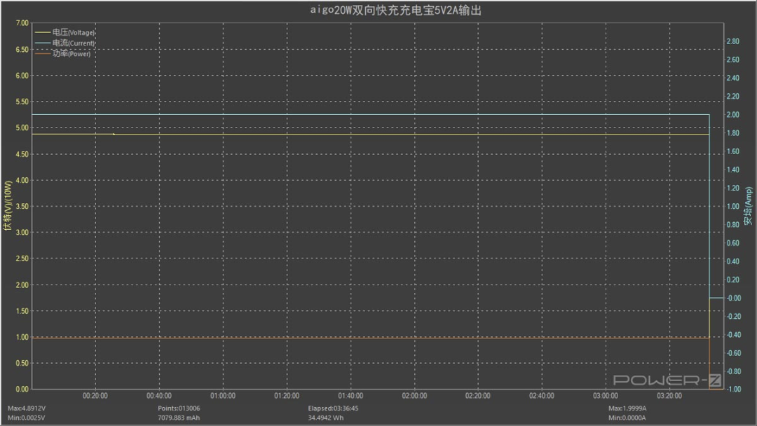Click the -0.00 tick on Amp axis
This screenshot has width=757, height=426.
pos(733,298)
